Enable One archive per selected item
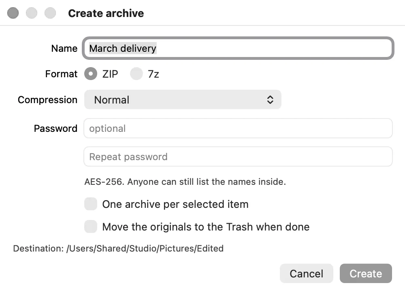The height and width of the screenshot is (296, 405). (x=91, y=204)
